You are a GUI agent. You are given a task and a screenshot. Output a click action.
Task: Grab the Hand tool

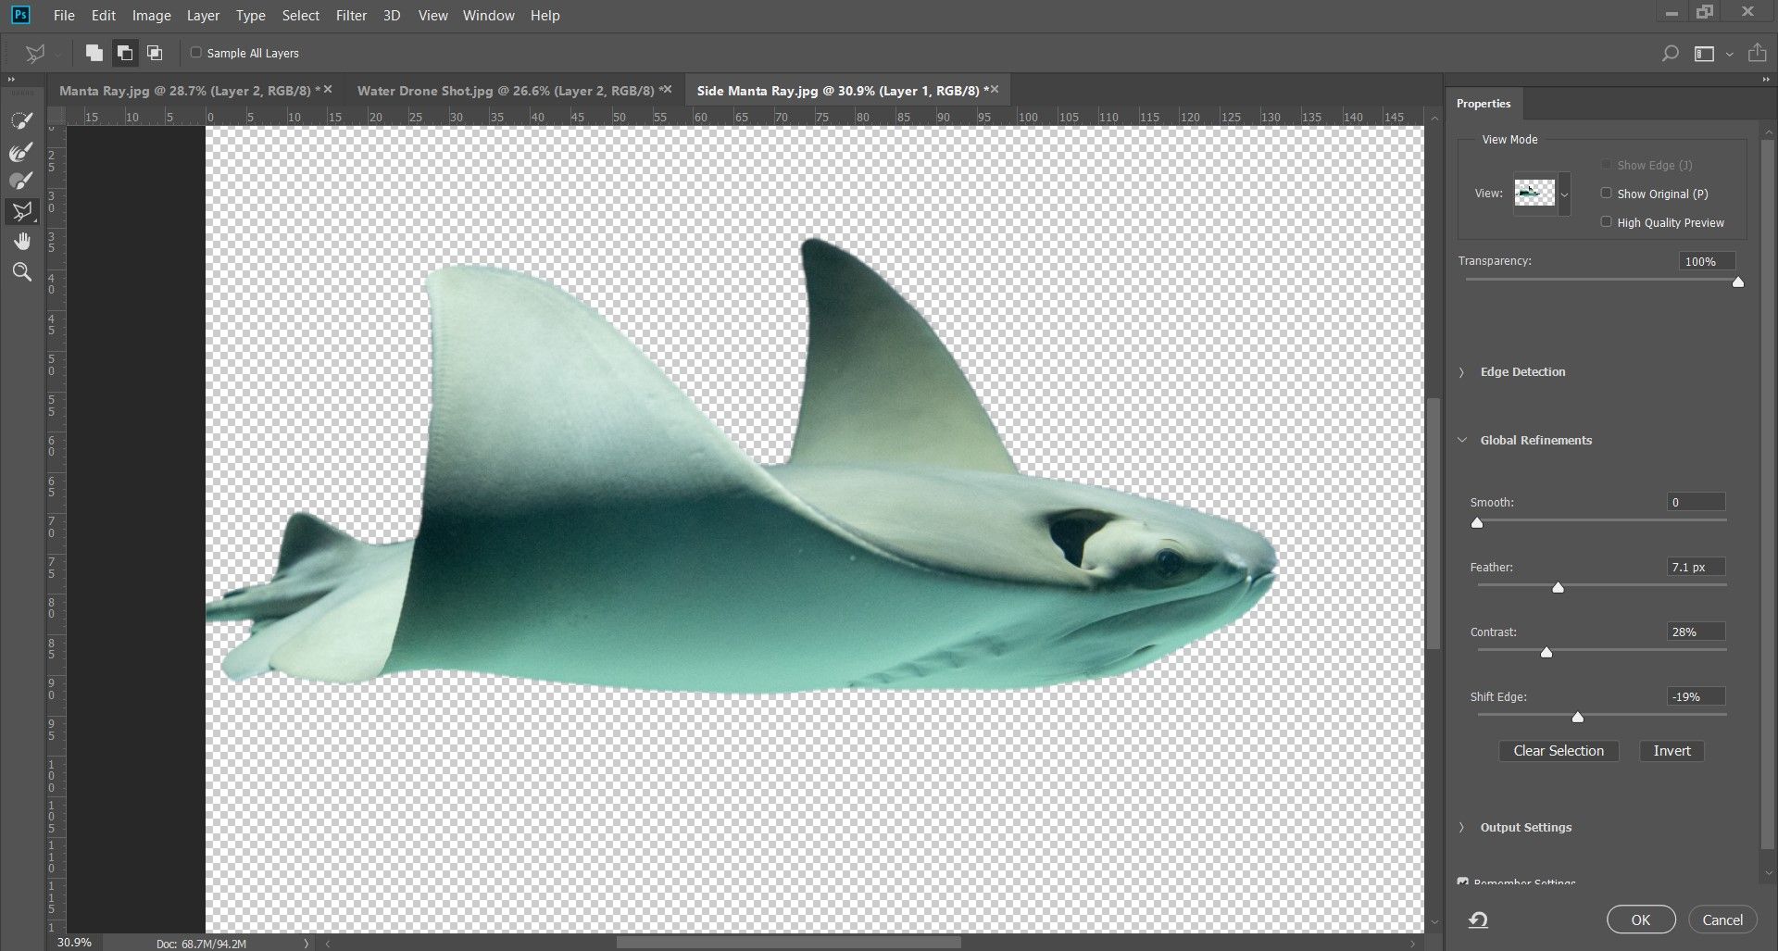coord(20,242)
